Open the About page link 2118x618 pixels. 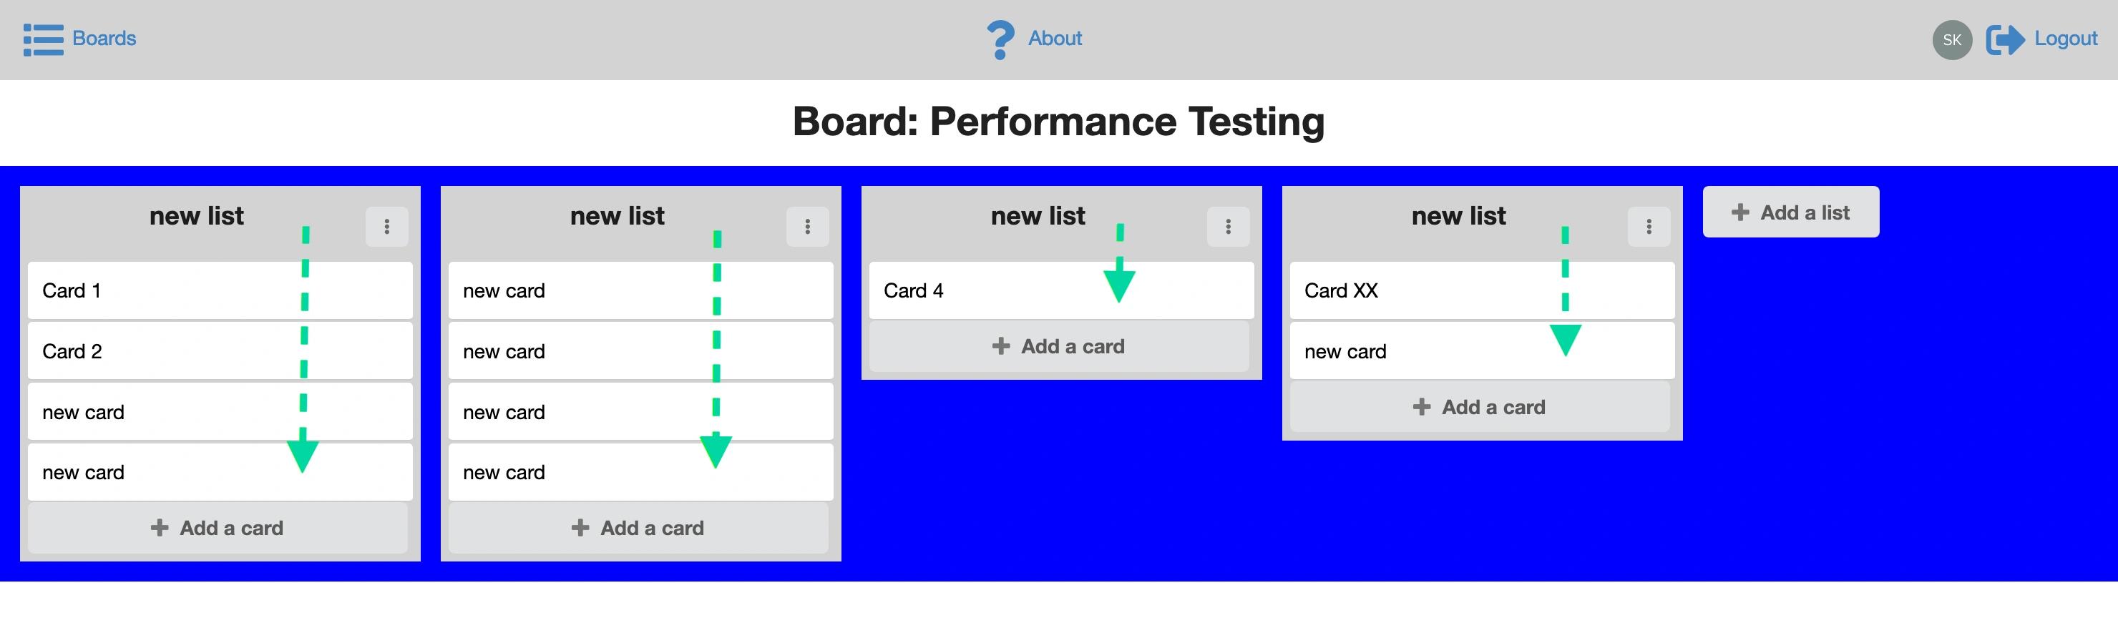(x=1055, y=39)
